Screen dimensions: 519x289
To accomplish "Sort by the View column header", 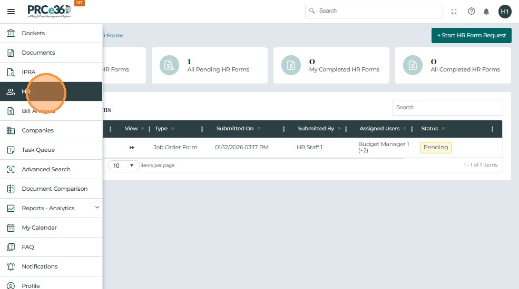I will click(131, 129).
